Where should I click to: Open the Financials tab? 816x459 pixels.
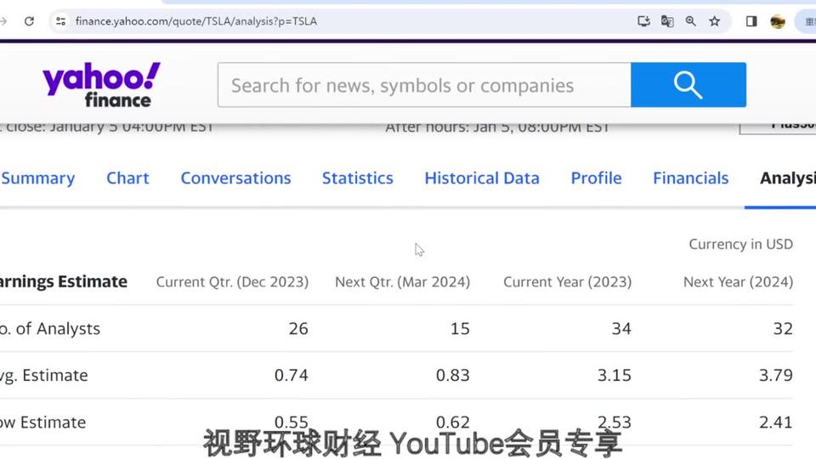click(690, 178)
